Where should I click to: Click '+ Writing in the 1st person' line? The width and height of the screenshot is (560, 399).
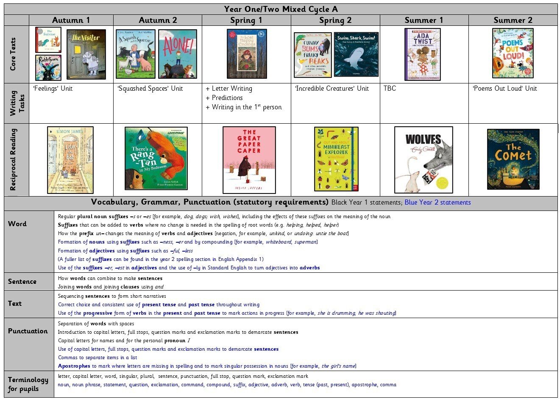[x=244, y=107]
